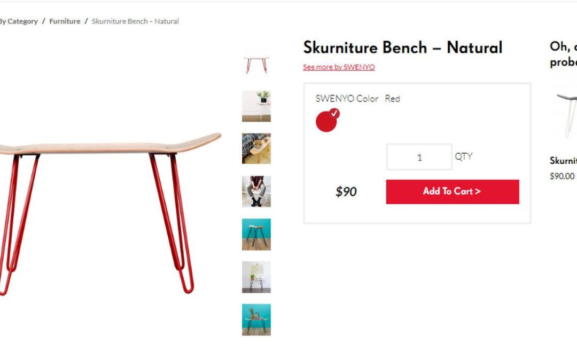Click the $90 price label
Screen dimensions: 577x360
346,191
